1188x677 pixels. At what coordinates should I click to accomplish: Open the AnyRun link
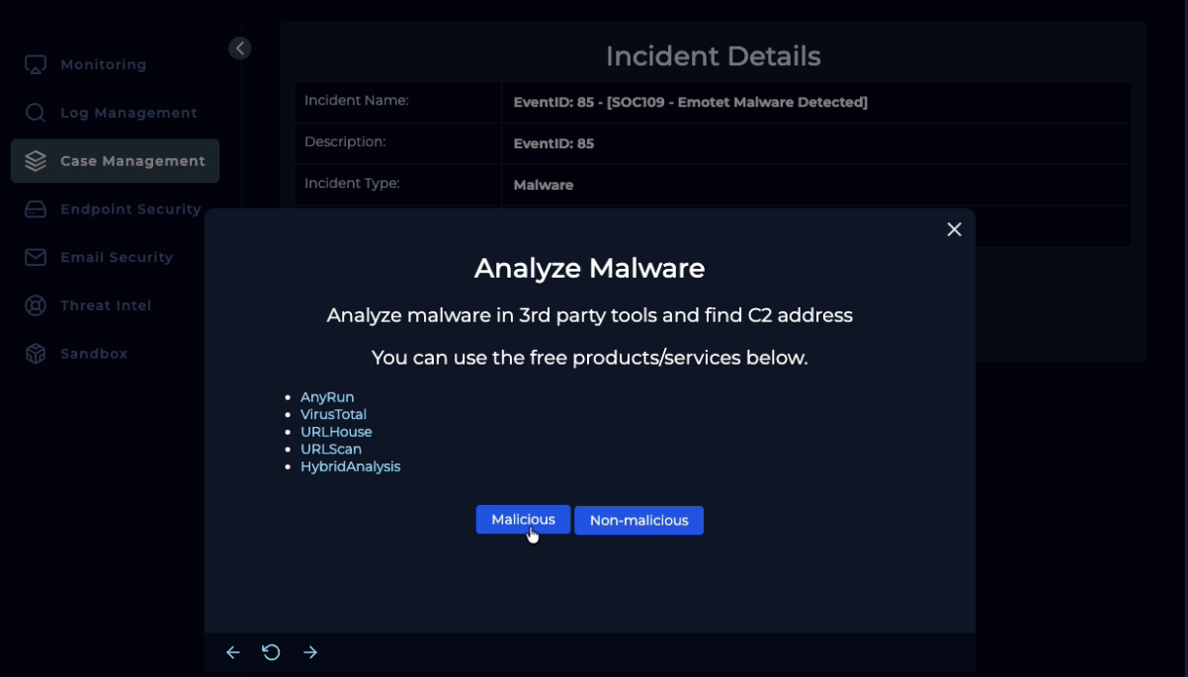click(327, 397)
